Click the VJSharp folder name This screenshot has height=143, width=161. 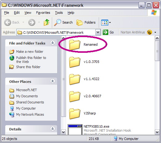point(90,113)
